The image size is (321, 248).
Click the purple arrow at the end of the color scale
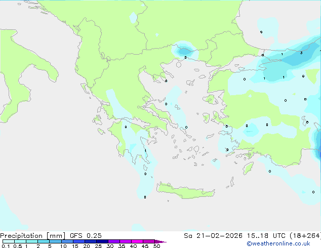point(160,241)
